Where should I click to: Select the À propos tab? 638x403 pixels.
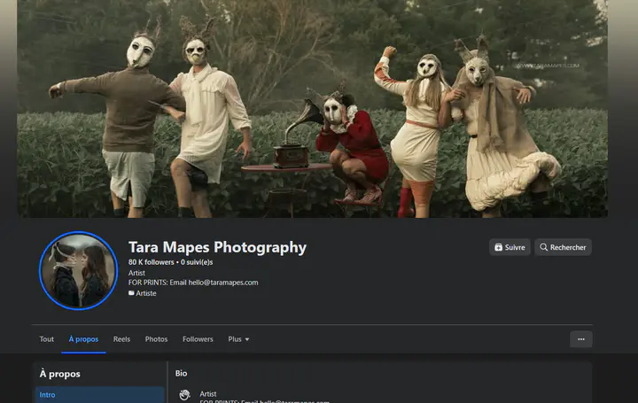[x=83, y=339]
